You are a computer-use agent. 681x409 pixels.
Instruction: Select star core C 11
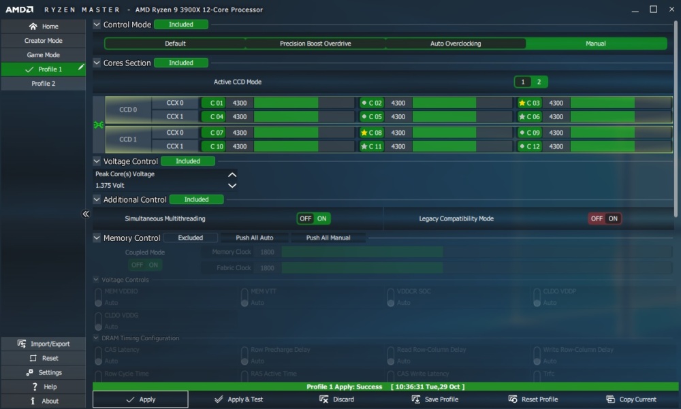click(x=371, y=146)
